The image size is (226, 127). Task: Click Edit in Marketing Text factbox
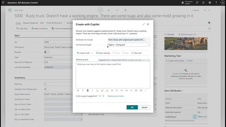[190, 61]
